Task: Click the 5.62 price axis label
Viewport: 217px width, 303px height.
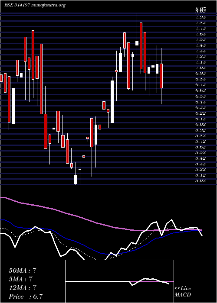Action: [x=201, y=147]
